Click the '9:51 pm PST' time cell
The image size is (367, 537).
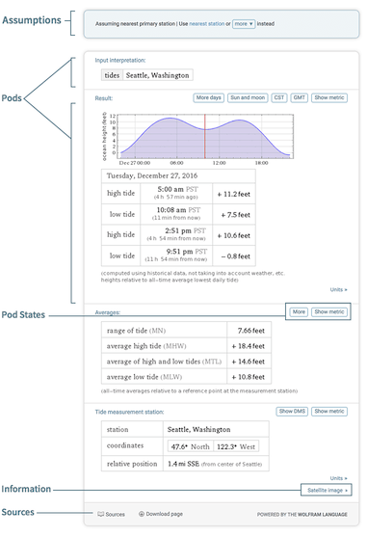tap(176, 255)
